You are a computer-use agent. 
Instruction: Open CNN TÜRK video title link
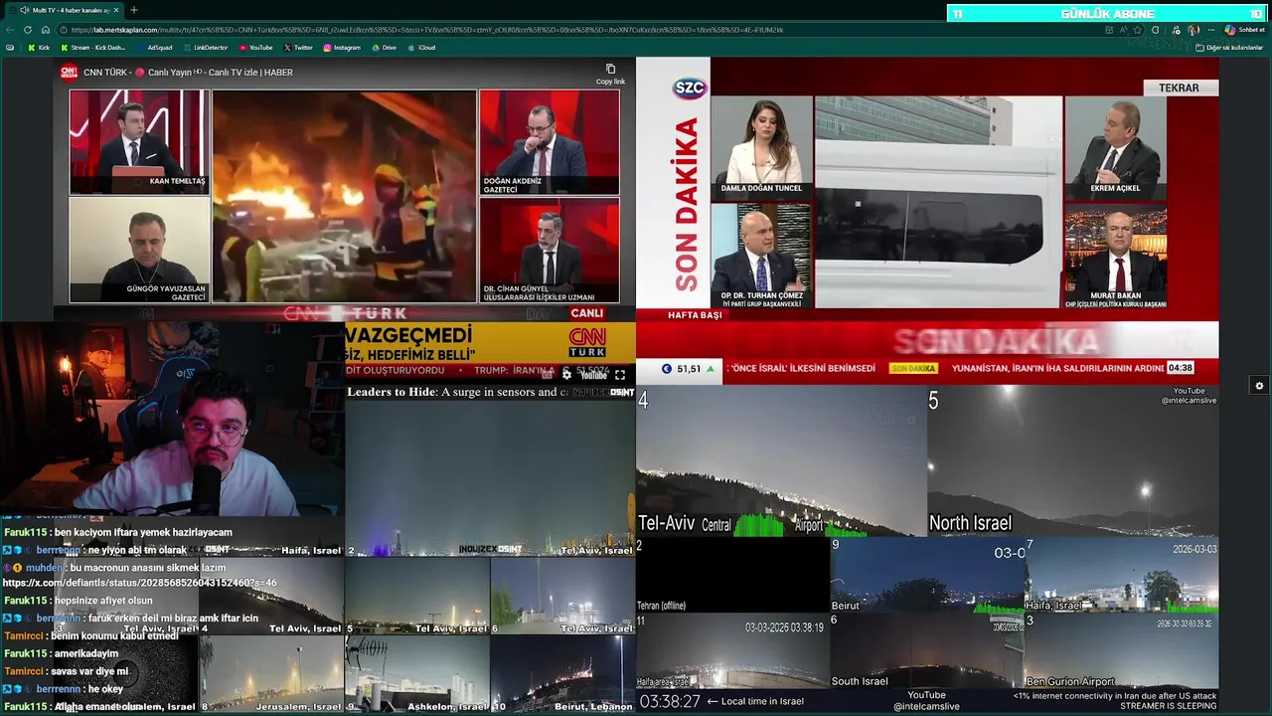tap(188, 73)
